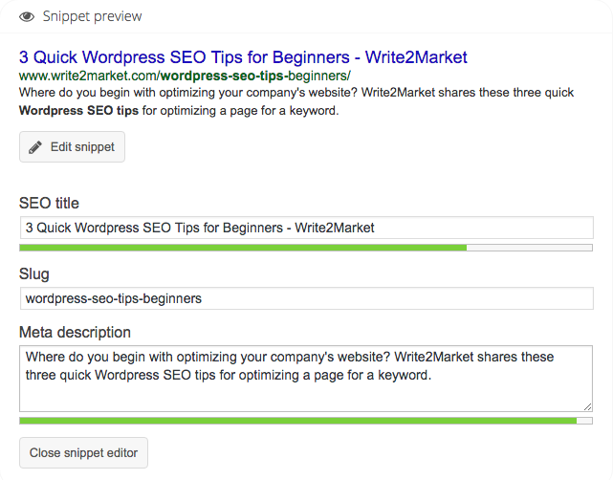
Task: Click inside the Slug text field
Action: tap(306, 298)
